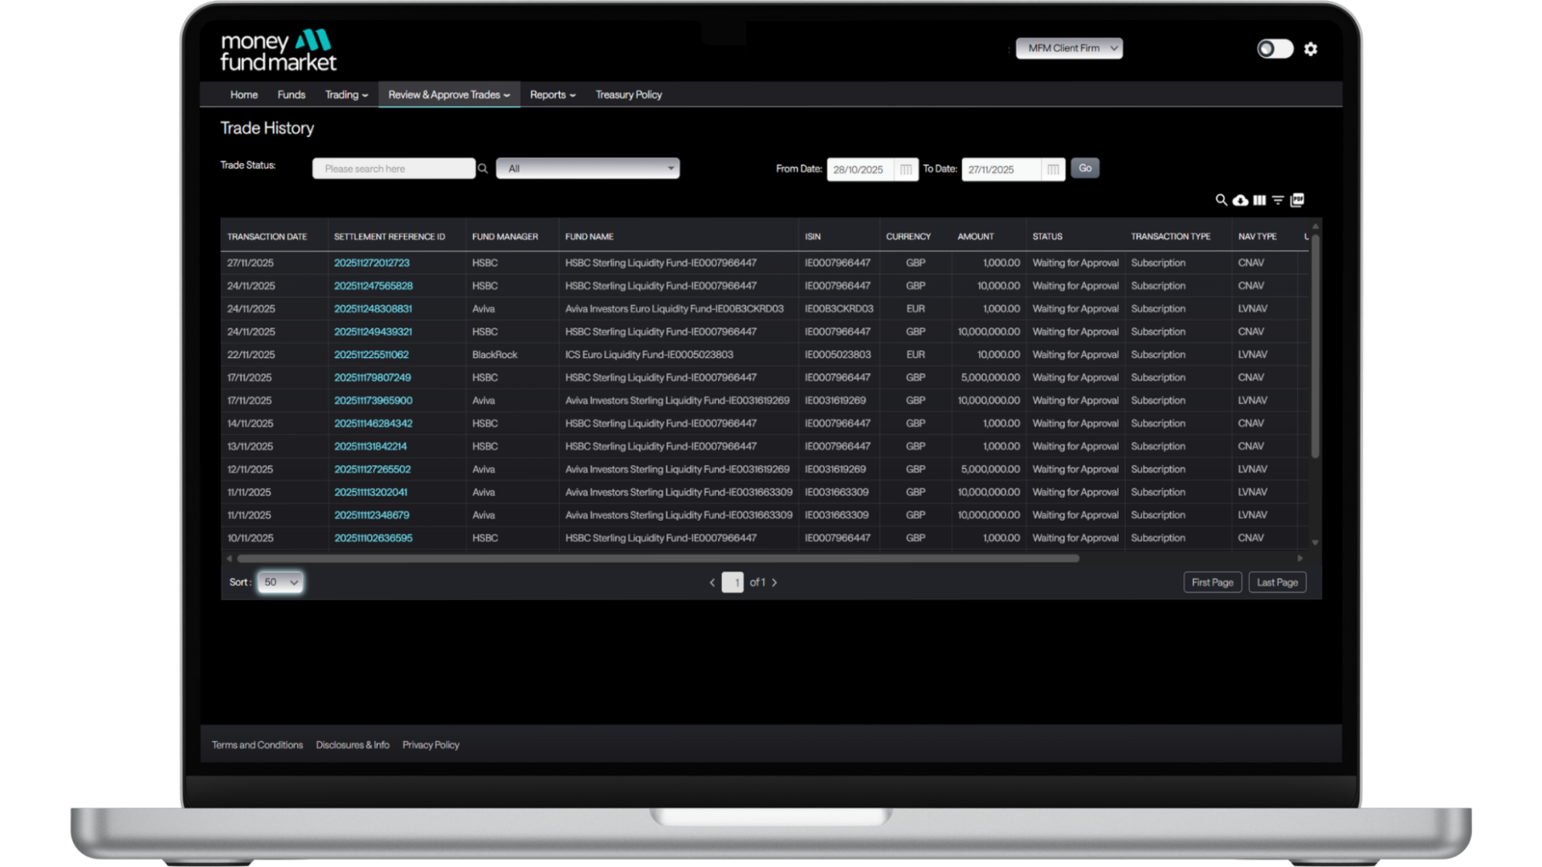This screenshot has width=1542, height=867.
Task: Open the MFM Client Firm dropdown
Action: [x=1069, y=48]
